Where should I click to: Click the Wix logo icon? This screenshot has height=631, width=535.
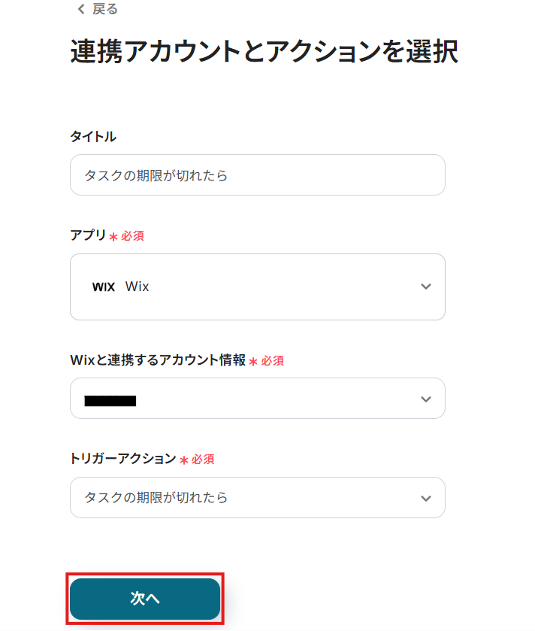[103, 287]
